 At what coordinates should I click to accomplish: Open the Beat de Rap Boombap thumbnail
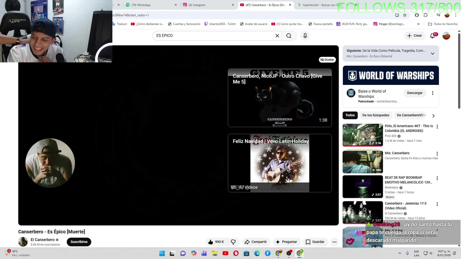pyautogui.click(x=363, y=186)
